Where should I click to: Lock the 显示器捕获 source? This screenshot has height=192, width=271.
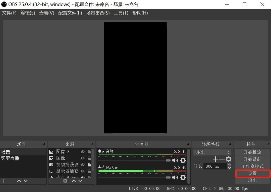(89, 171)
